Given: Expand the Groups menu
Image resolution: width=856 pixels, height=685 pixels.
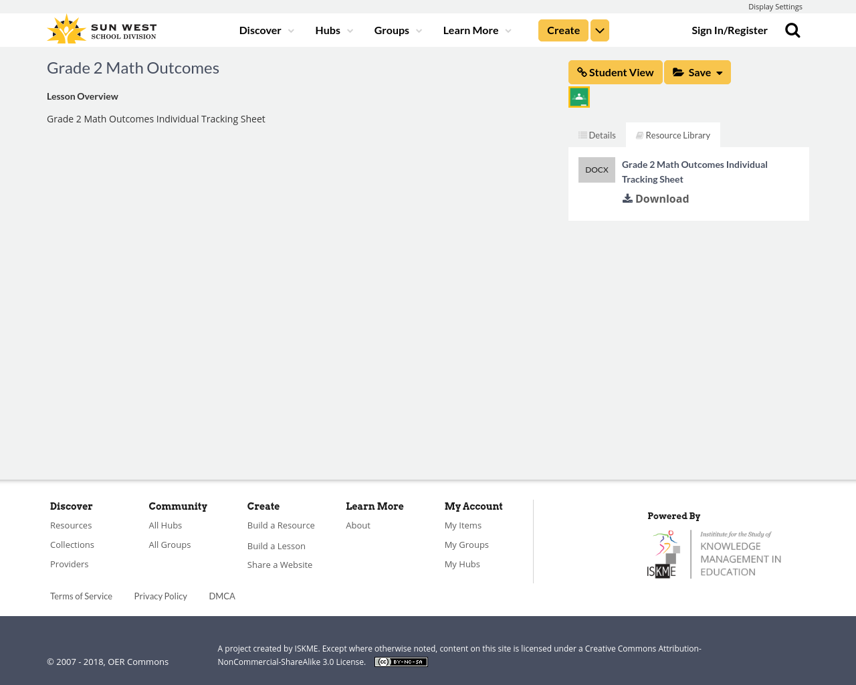Looking at the screenshot, I should 398,30.
